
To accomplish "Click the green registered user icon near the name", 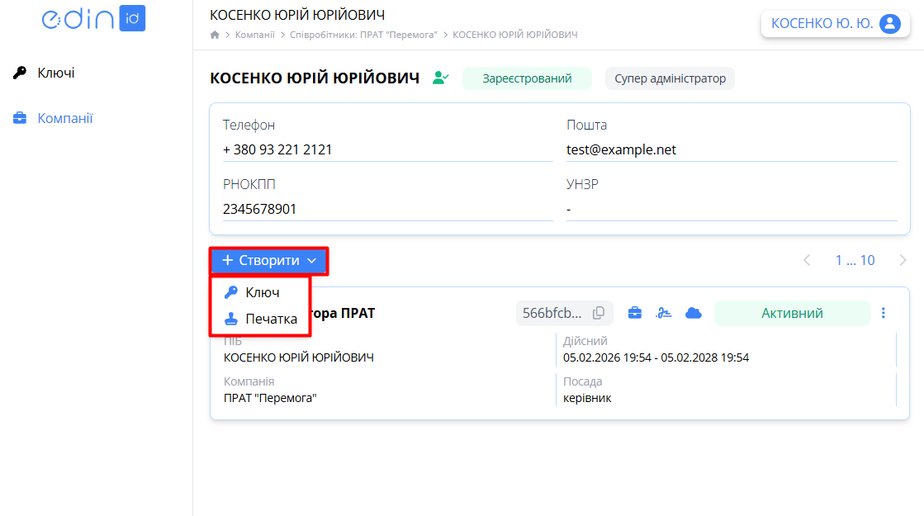I will coord(438,78).
